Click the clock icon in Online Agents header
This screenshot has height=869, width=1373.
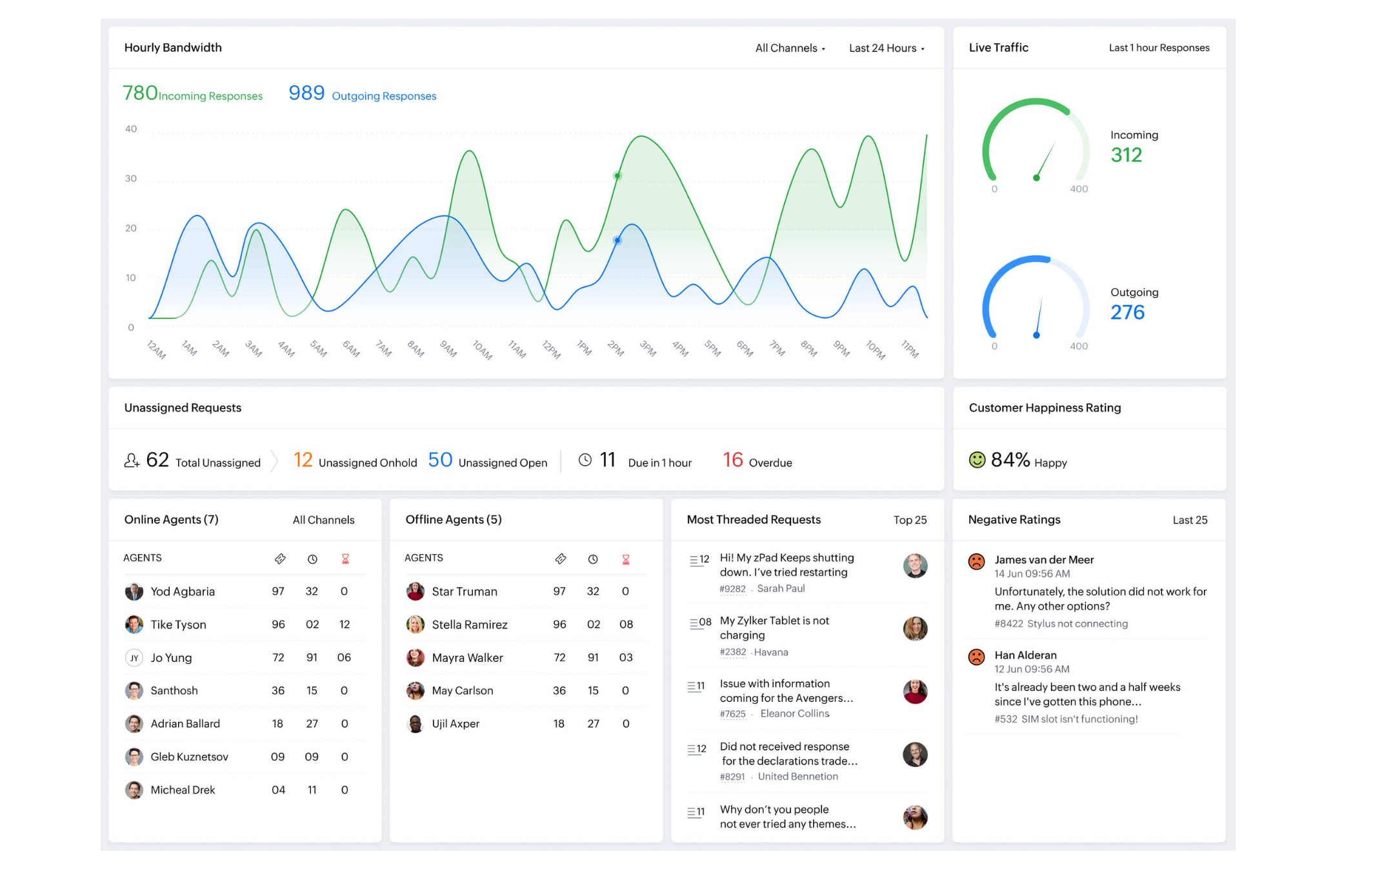312,559
